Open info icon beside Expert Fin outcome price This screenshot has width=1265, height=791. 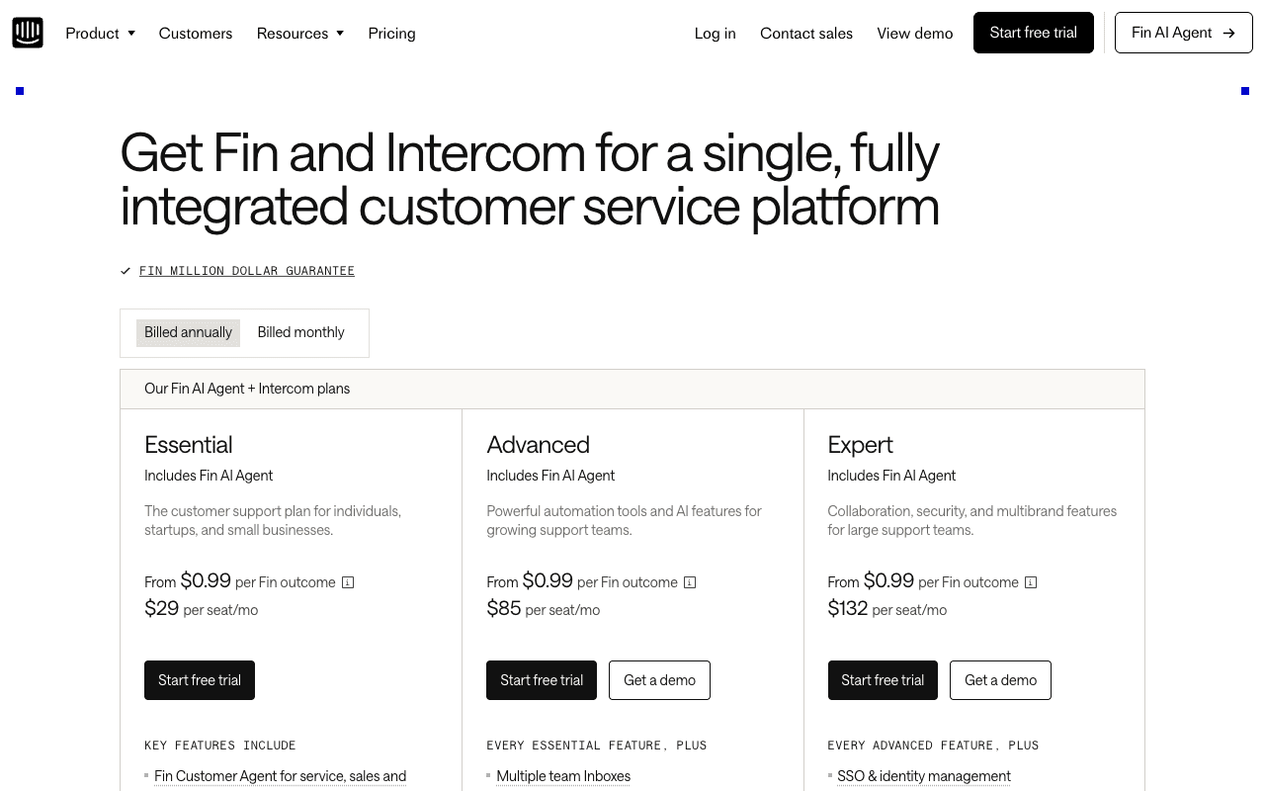[1031, 582]
